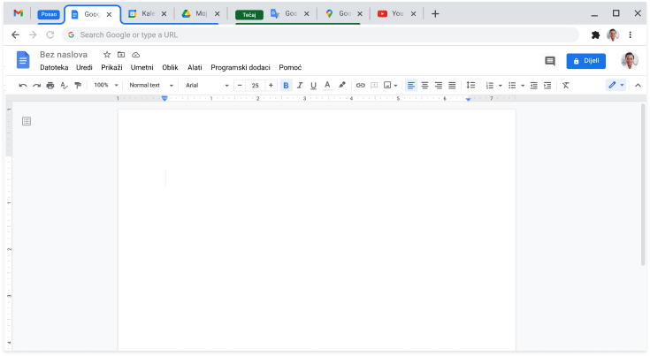Screen dimensions: 650x356
Task: Align text to the right
Action: pos(439,86)
